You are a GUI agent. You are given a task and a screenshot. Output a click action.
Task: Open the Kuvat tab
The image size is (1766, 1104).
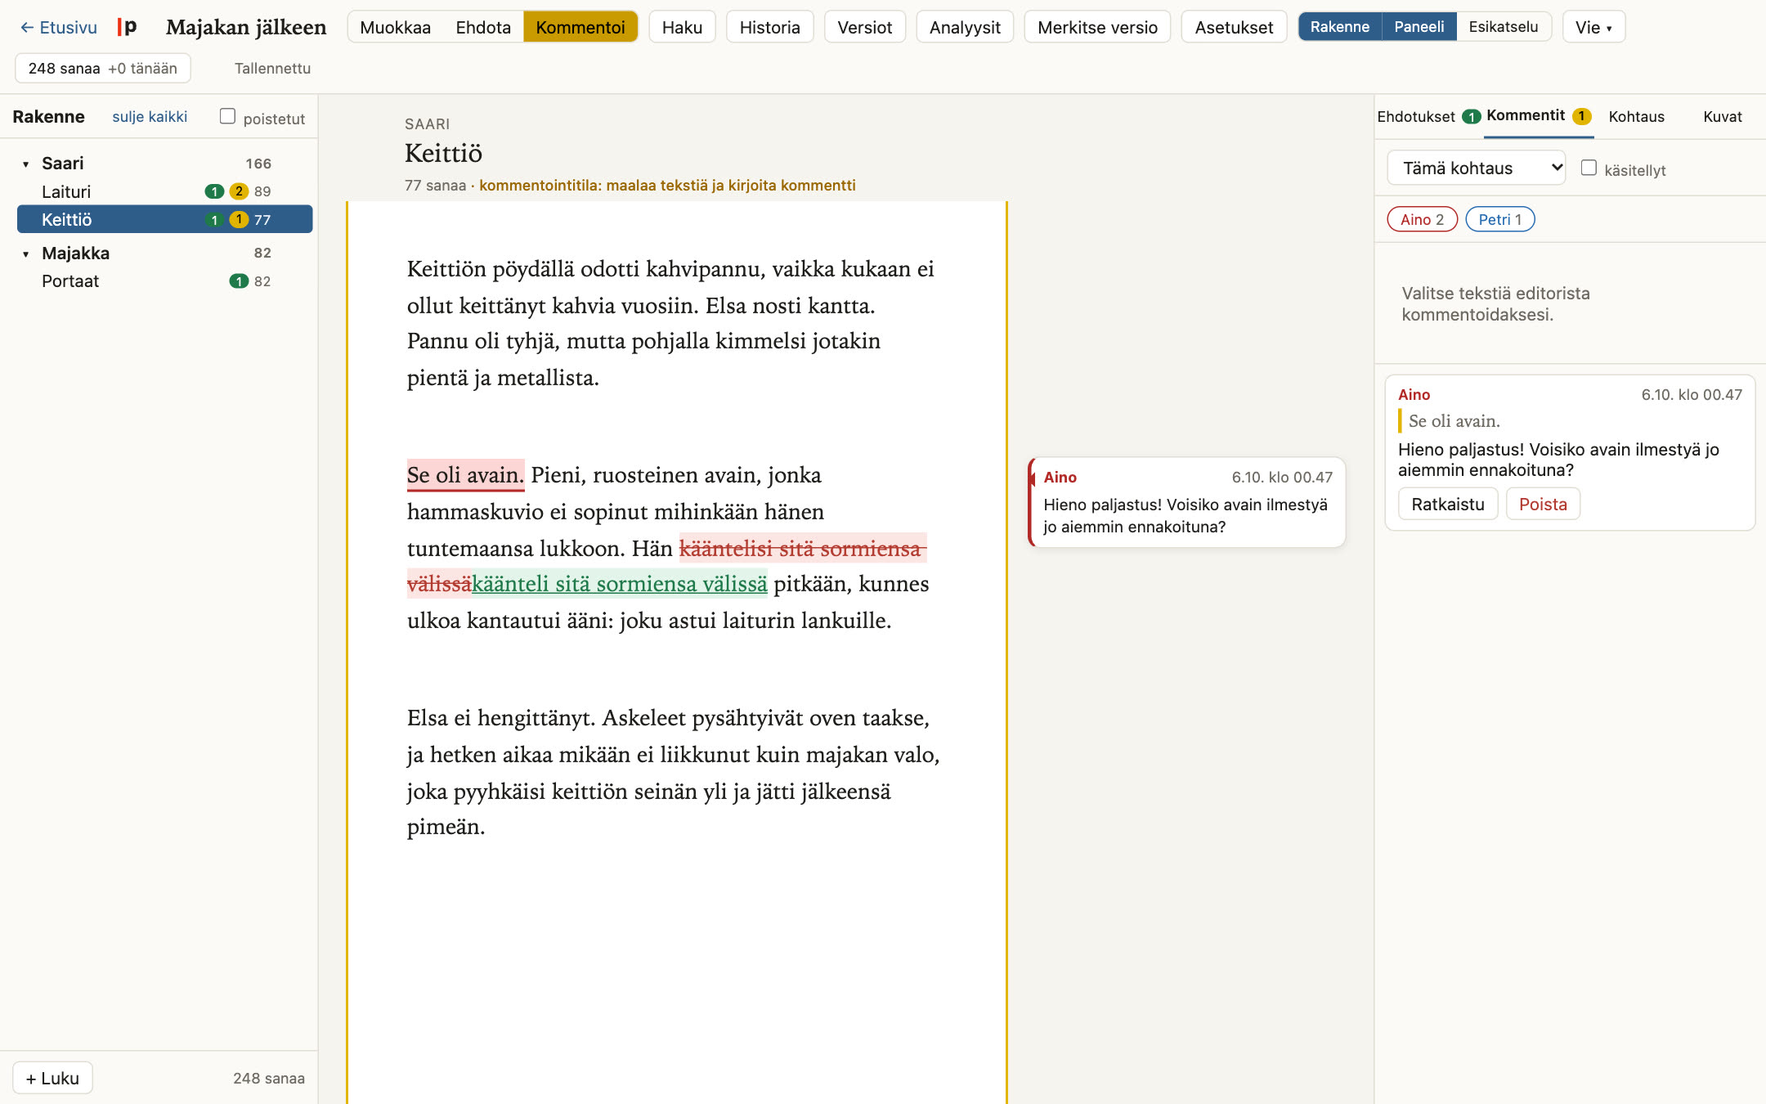1722,117
